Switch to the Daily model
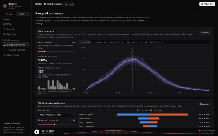 (22, 14)
